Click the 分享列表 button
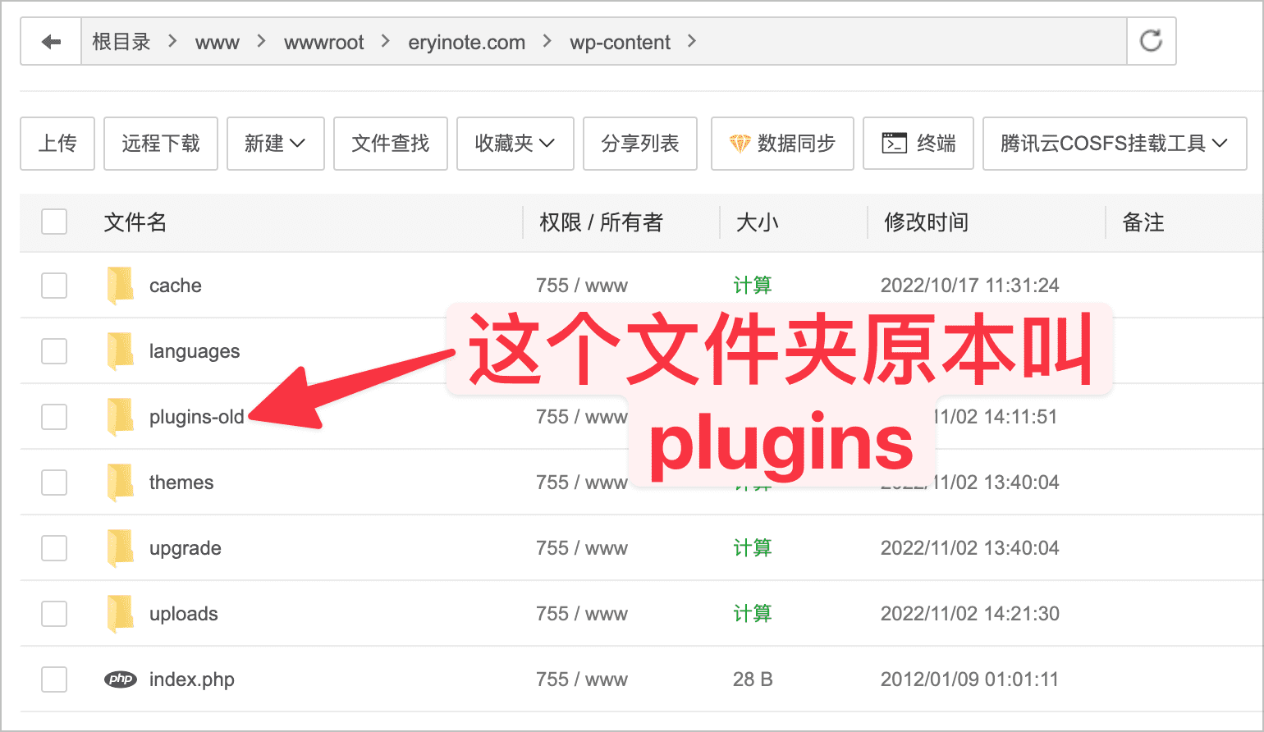1264x732 pixels. (640, 144)
